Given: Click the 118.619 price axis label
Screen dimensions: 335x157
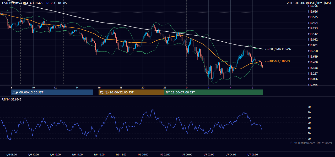Looking at the screenshot, I should point(312,57).
